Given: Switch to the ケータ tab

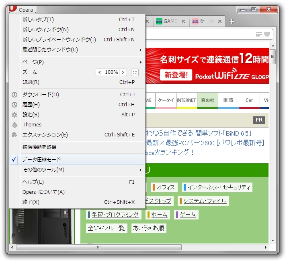Looking at the screenshot, I should coord(207,21).
